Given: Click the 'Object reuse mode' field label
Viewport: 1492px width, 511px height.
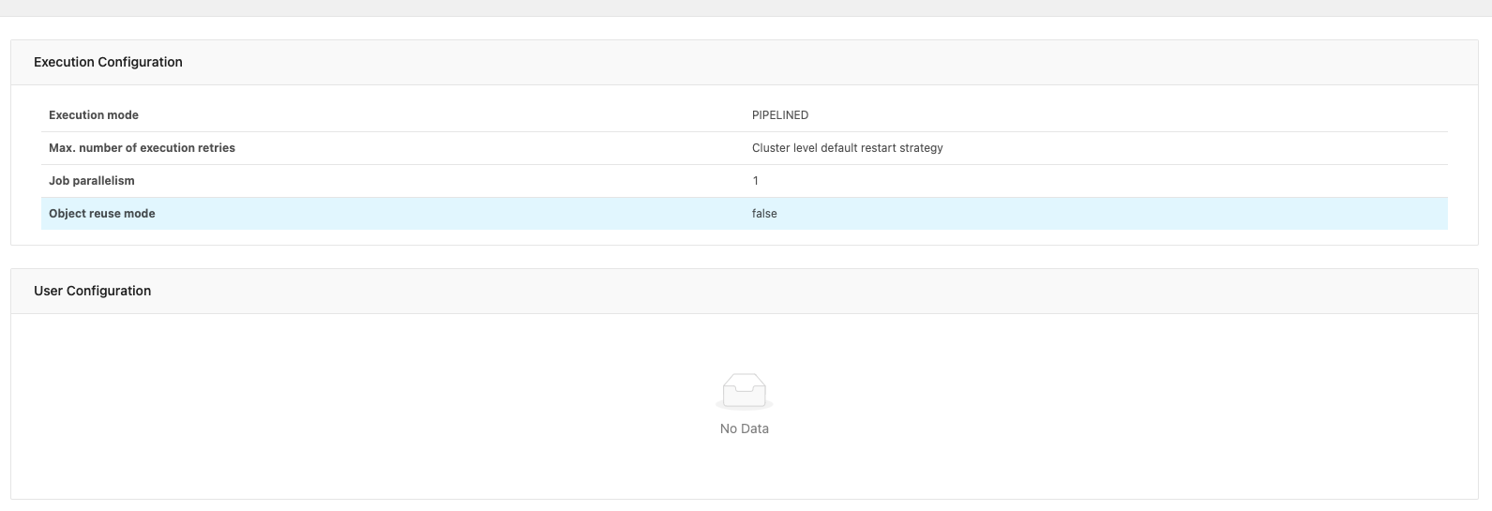Looking at the screenshot, I should click(x=102, y=214).
